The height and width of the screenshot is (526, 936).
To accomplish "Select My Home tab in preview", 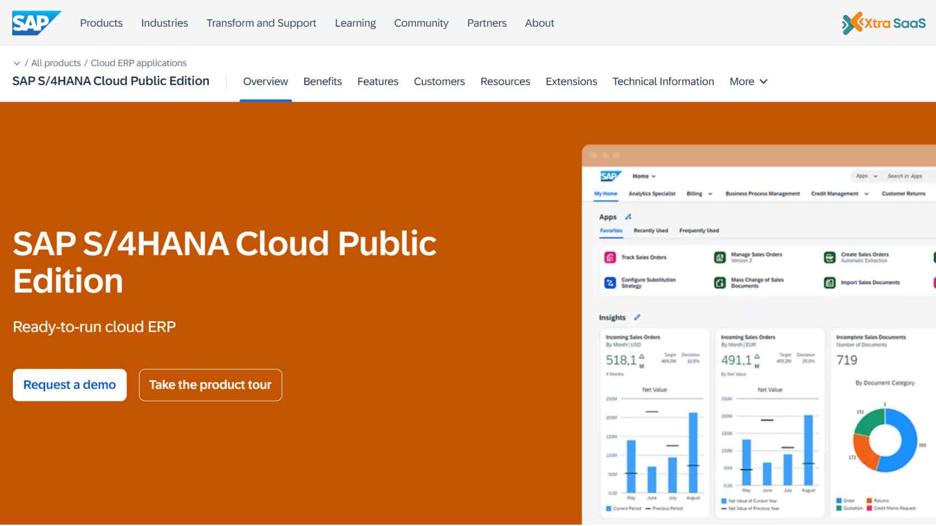I will (606, 194).
